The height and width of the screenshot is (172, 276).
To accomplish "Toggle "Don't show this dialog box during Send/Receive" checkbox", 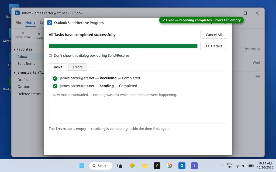I will 50,55.
